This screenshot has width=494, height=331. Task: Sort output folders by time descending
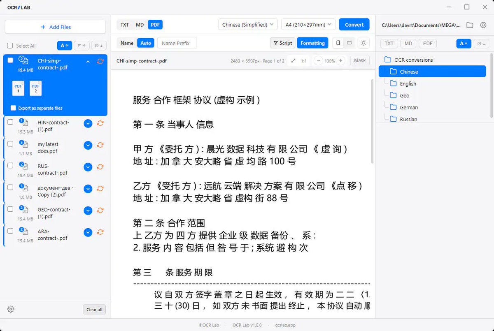click(x=481, y=43)
